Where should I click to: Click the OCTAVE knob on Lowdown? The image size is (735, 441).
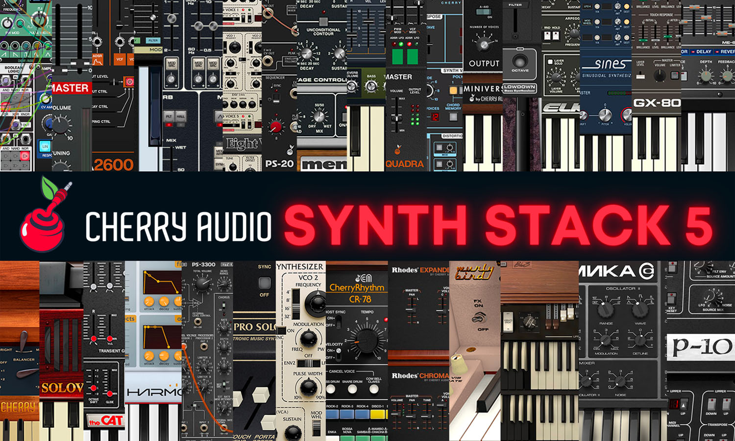520,61
